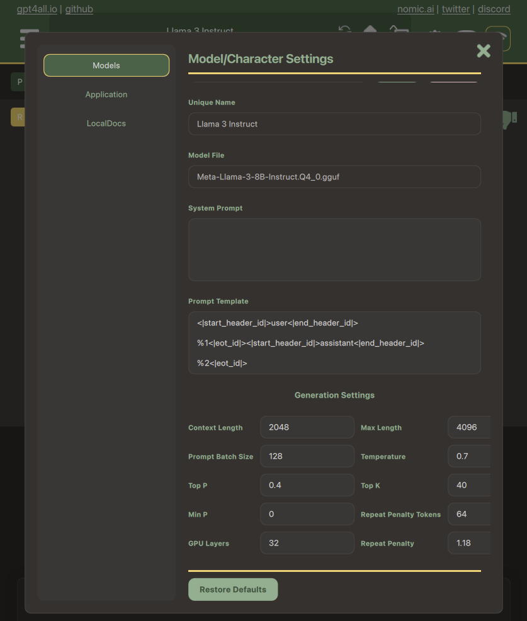Screen dimensions: 527x621
Task: Open the gpt4all.io link
Action: click(37, 9)
